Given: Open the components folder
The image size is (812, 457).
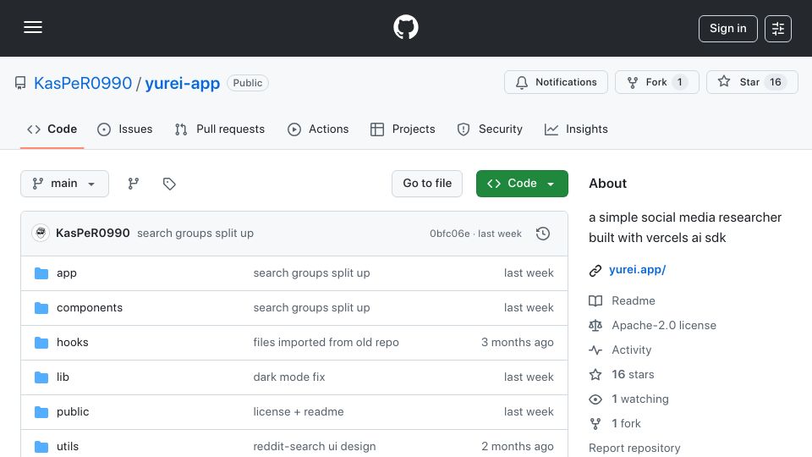Looking at the screenshot, I should tap(90, 308).
